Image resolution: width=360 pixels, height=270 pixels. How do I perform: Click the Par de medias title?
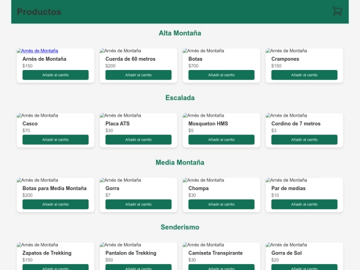click(289, 189)
